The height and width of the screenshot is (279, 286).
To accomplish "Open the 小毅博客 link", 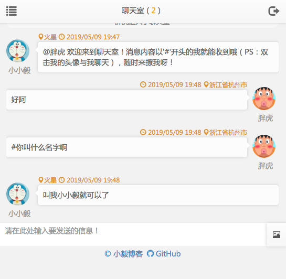I will (x=123, y=254).
